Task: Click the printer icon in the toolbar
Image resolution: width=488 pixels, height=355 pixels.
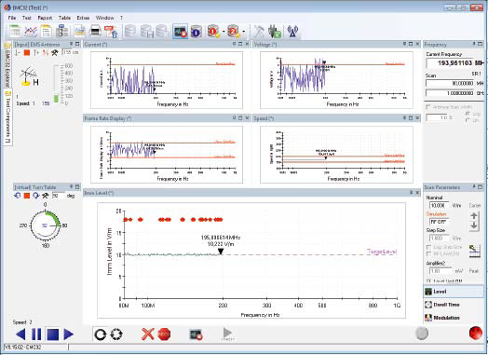Action: (96, 32)
